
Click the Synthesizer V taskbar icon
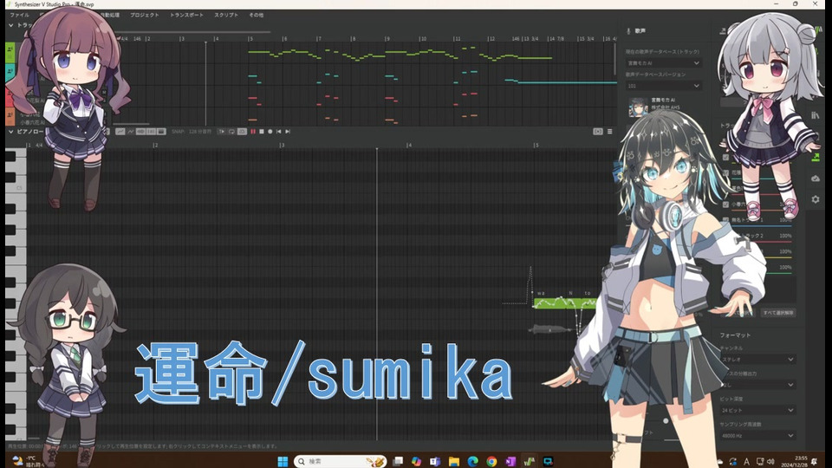(529, 461)
